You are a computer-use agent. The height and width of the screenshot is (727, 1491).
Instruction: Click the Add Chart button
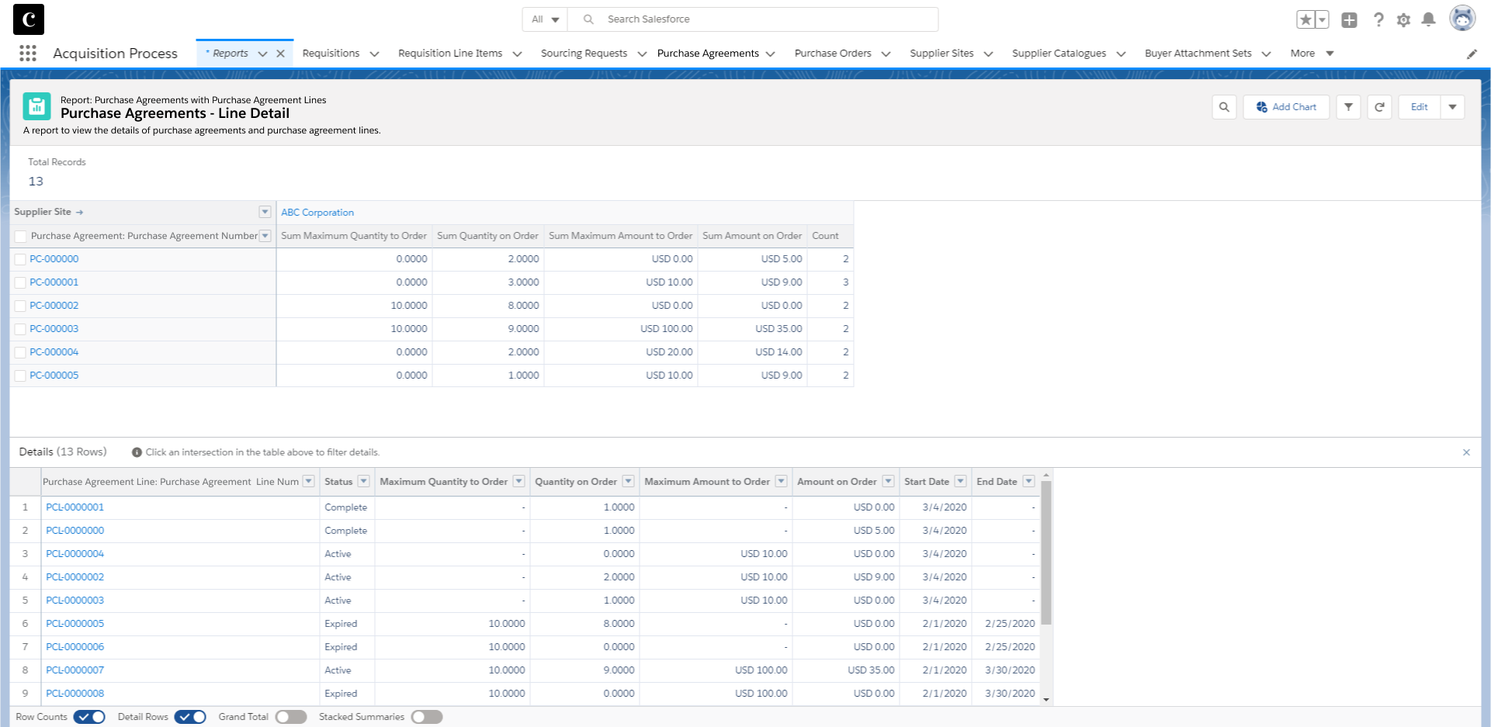click(x=1286, y=107)
